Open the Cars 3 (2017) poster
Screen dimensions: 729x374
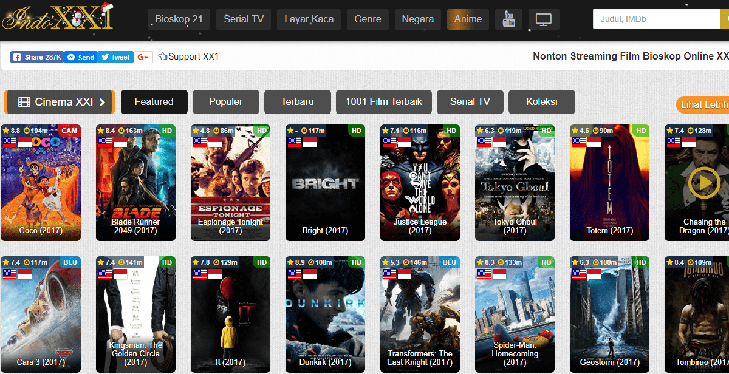[x=40, y=315]
